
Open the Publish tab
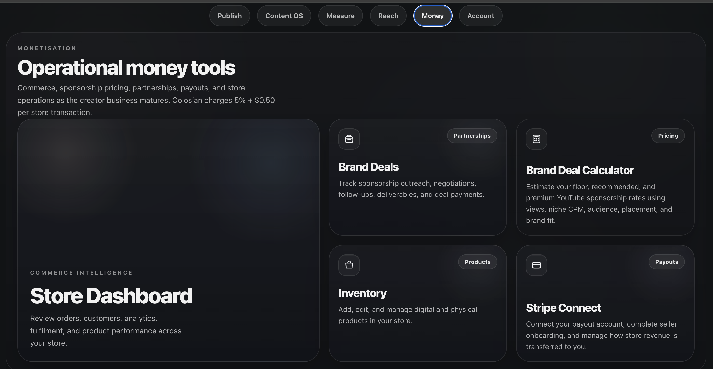point(229,16)
